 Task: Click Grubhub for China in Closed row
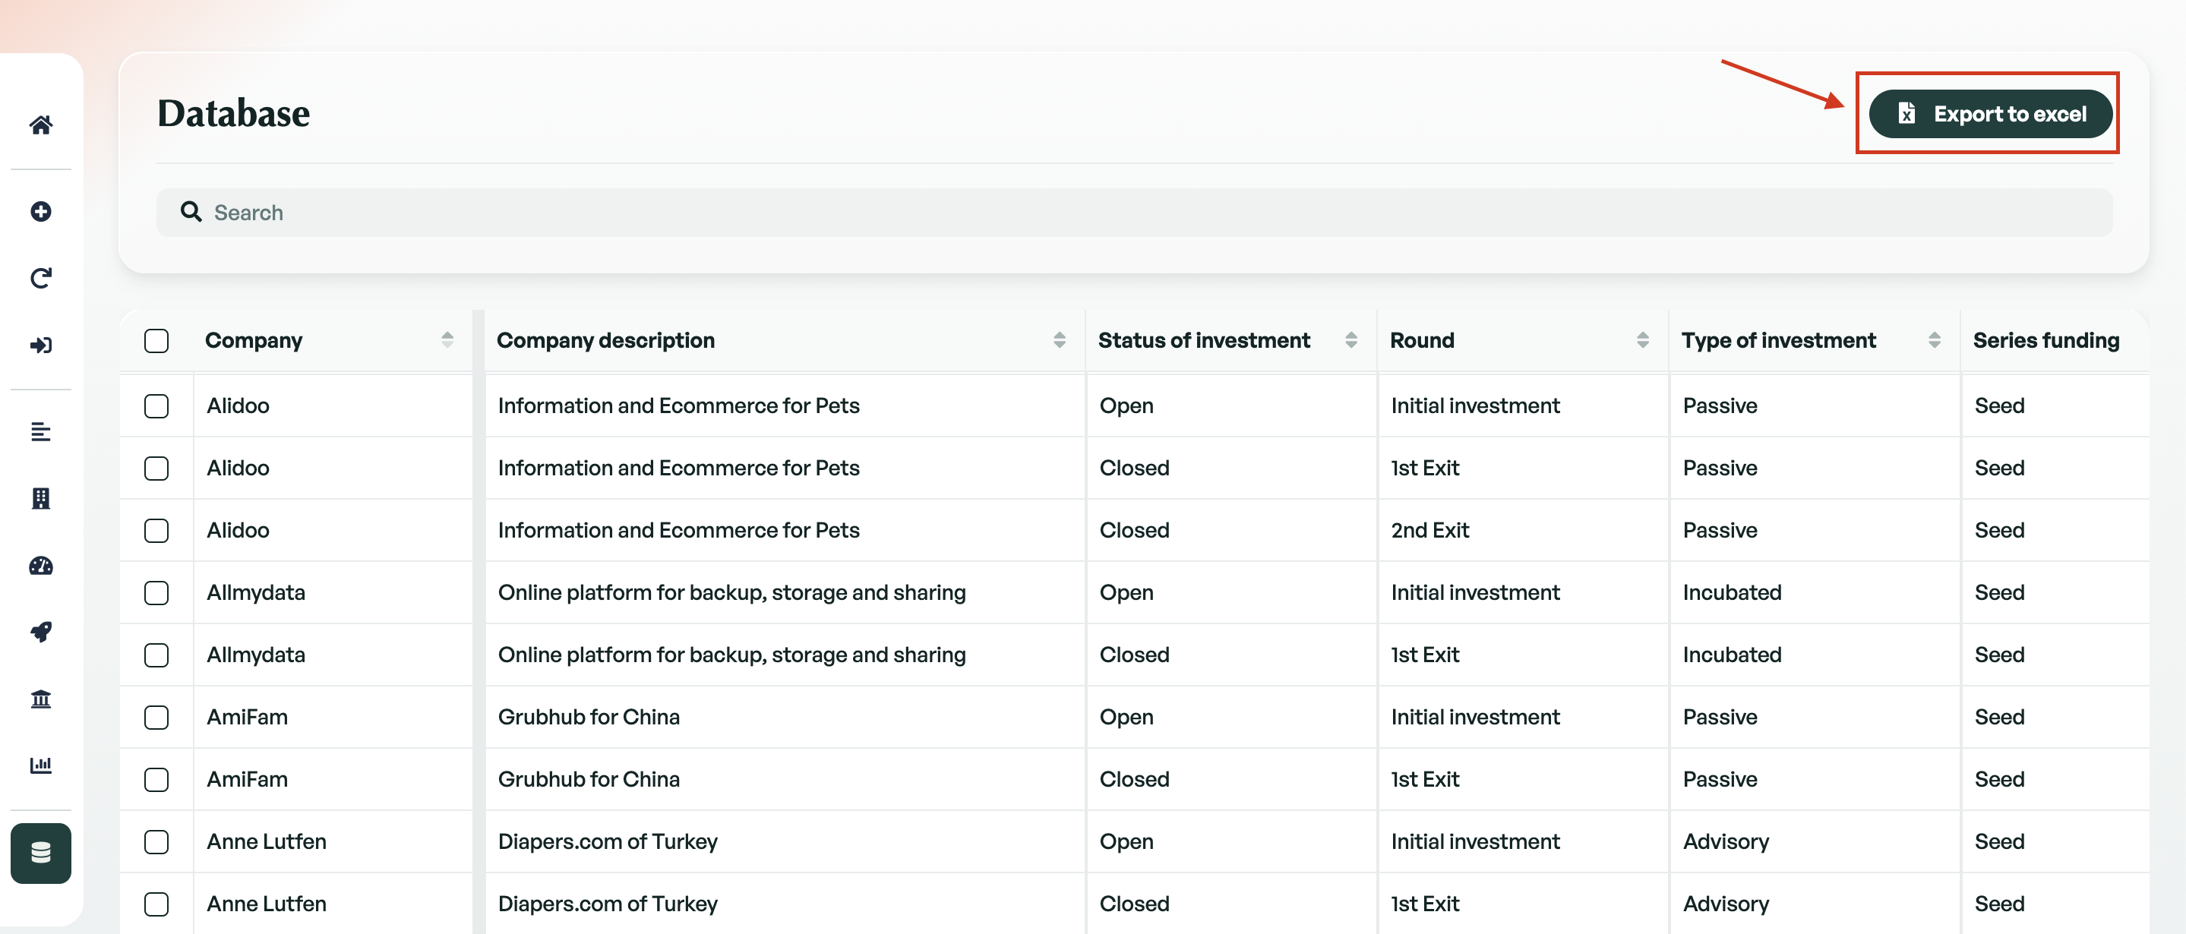[x=589, y=779]
